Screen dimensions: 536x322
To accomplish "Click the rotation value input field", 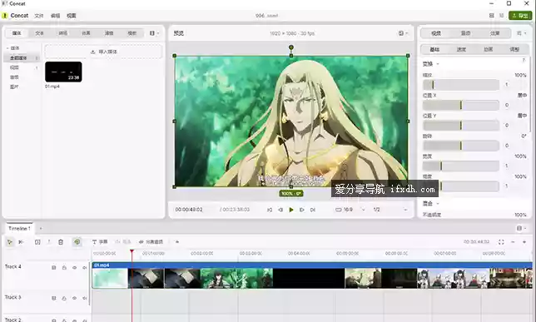I will coord(507,146).
